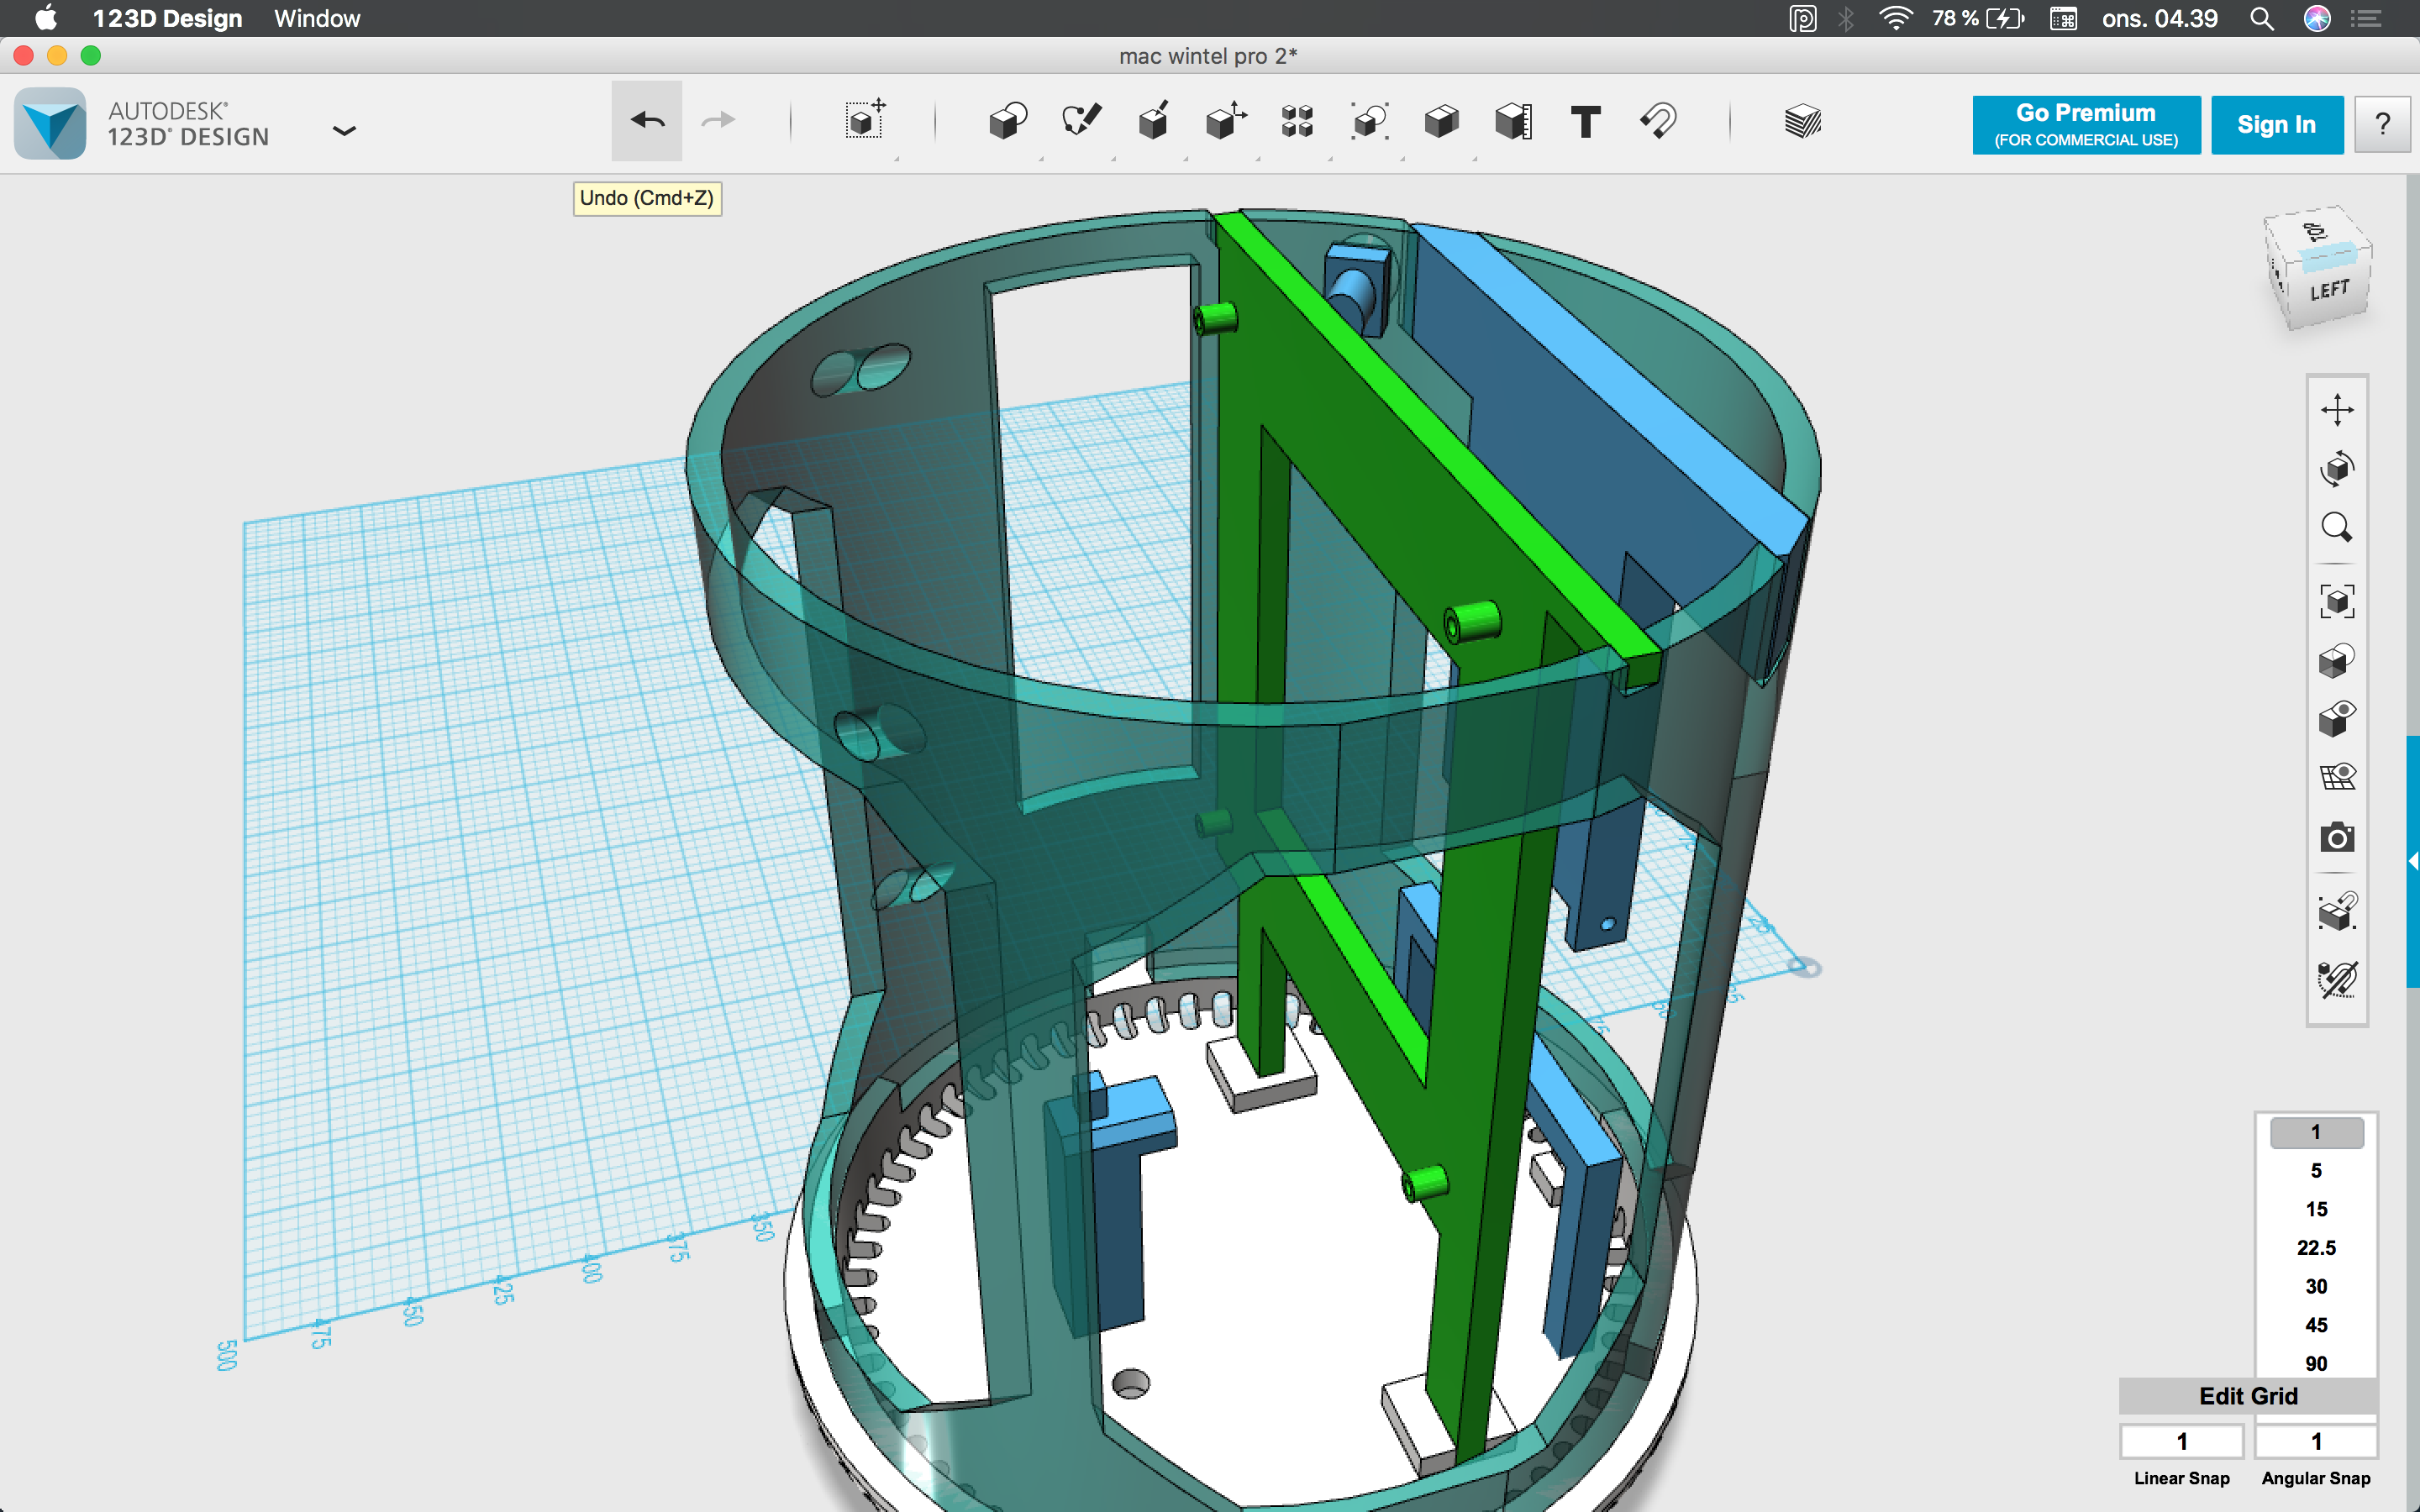
Task: Open the perspective view cube icon
Action: (2337, 660)
